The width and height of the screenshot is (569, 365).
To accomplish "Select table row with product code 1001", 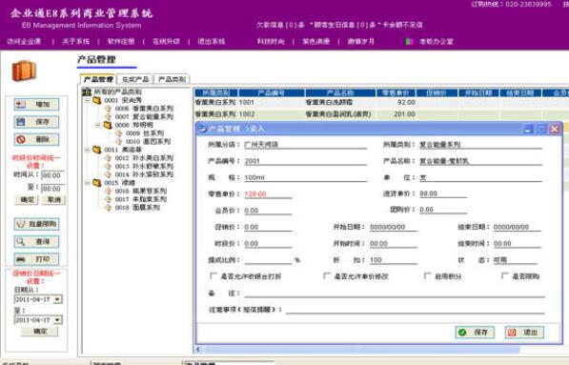I will click(381, 102).
